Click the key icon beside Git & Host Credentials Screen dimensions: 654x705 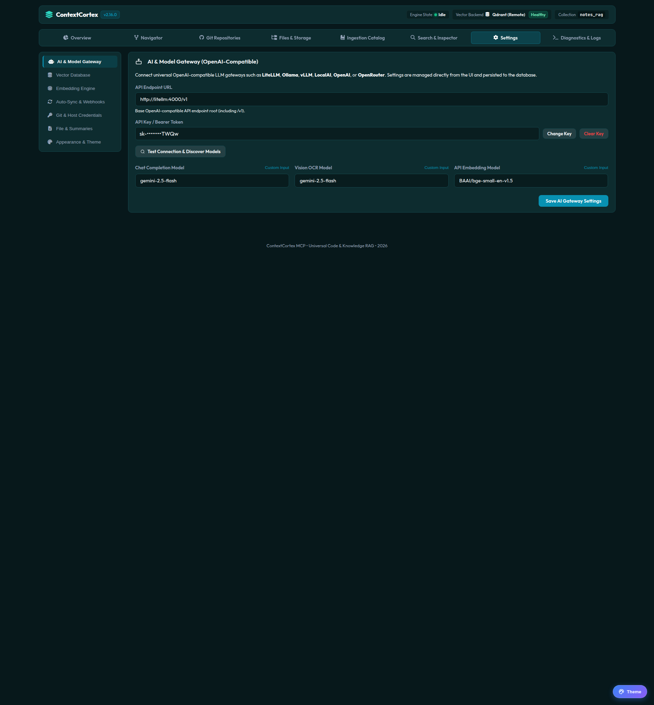tap(50, 115)
